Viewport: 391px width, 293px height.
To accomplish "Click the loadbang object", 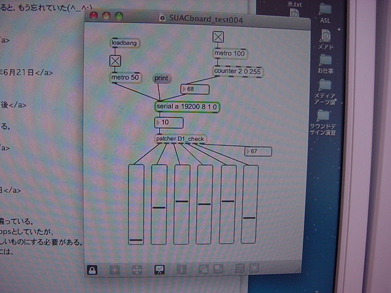I will (x=125, y=43).
